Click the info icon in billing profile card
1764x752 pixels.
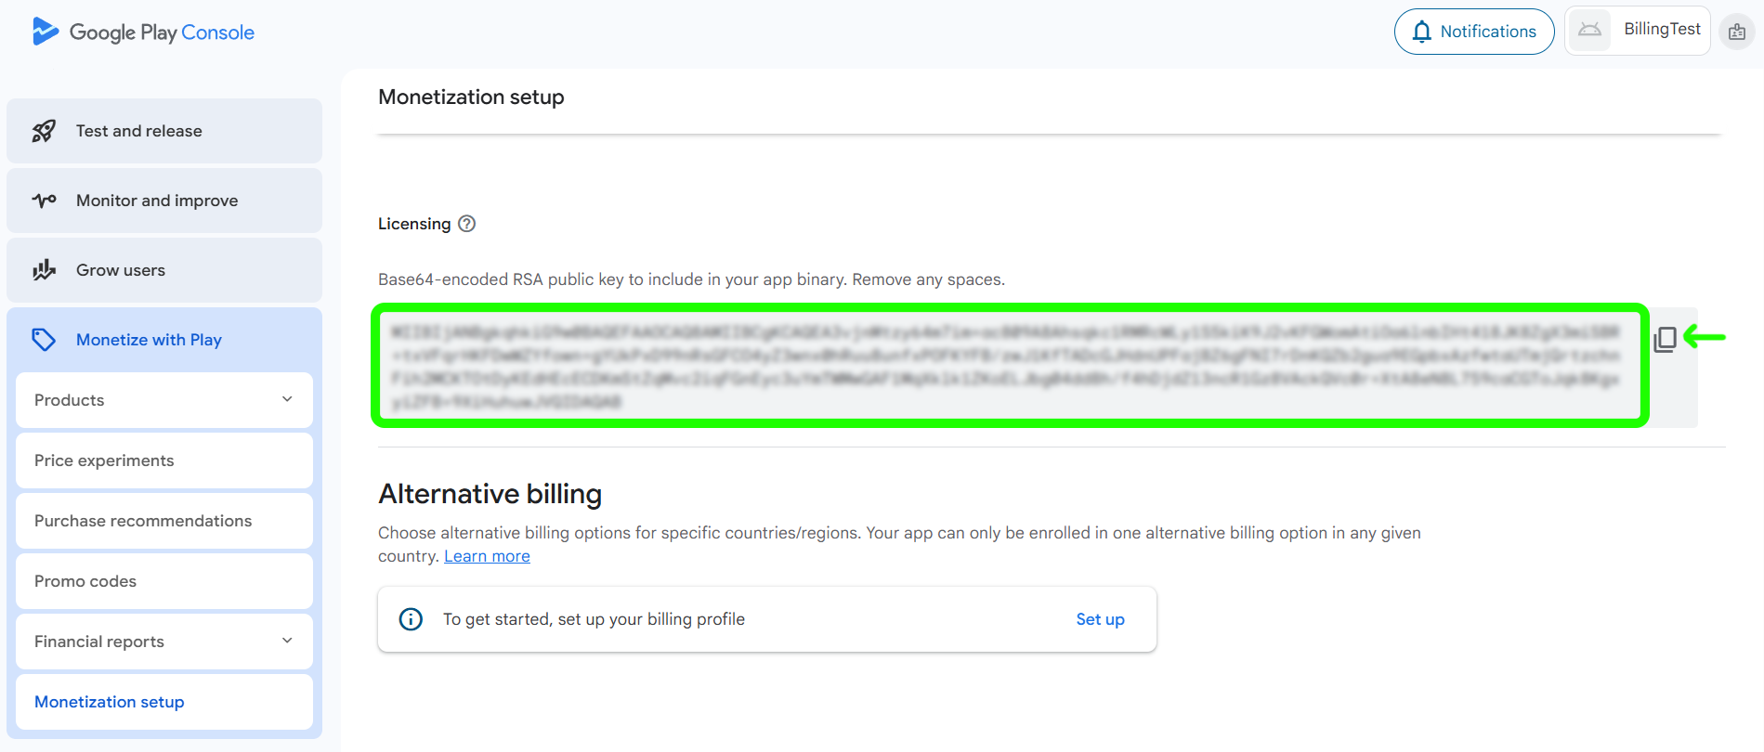pos(411,619)
